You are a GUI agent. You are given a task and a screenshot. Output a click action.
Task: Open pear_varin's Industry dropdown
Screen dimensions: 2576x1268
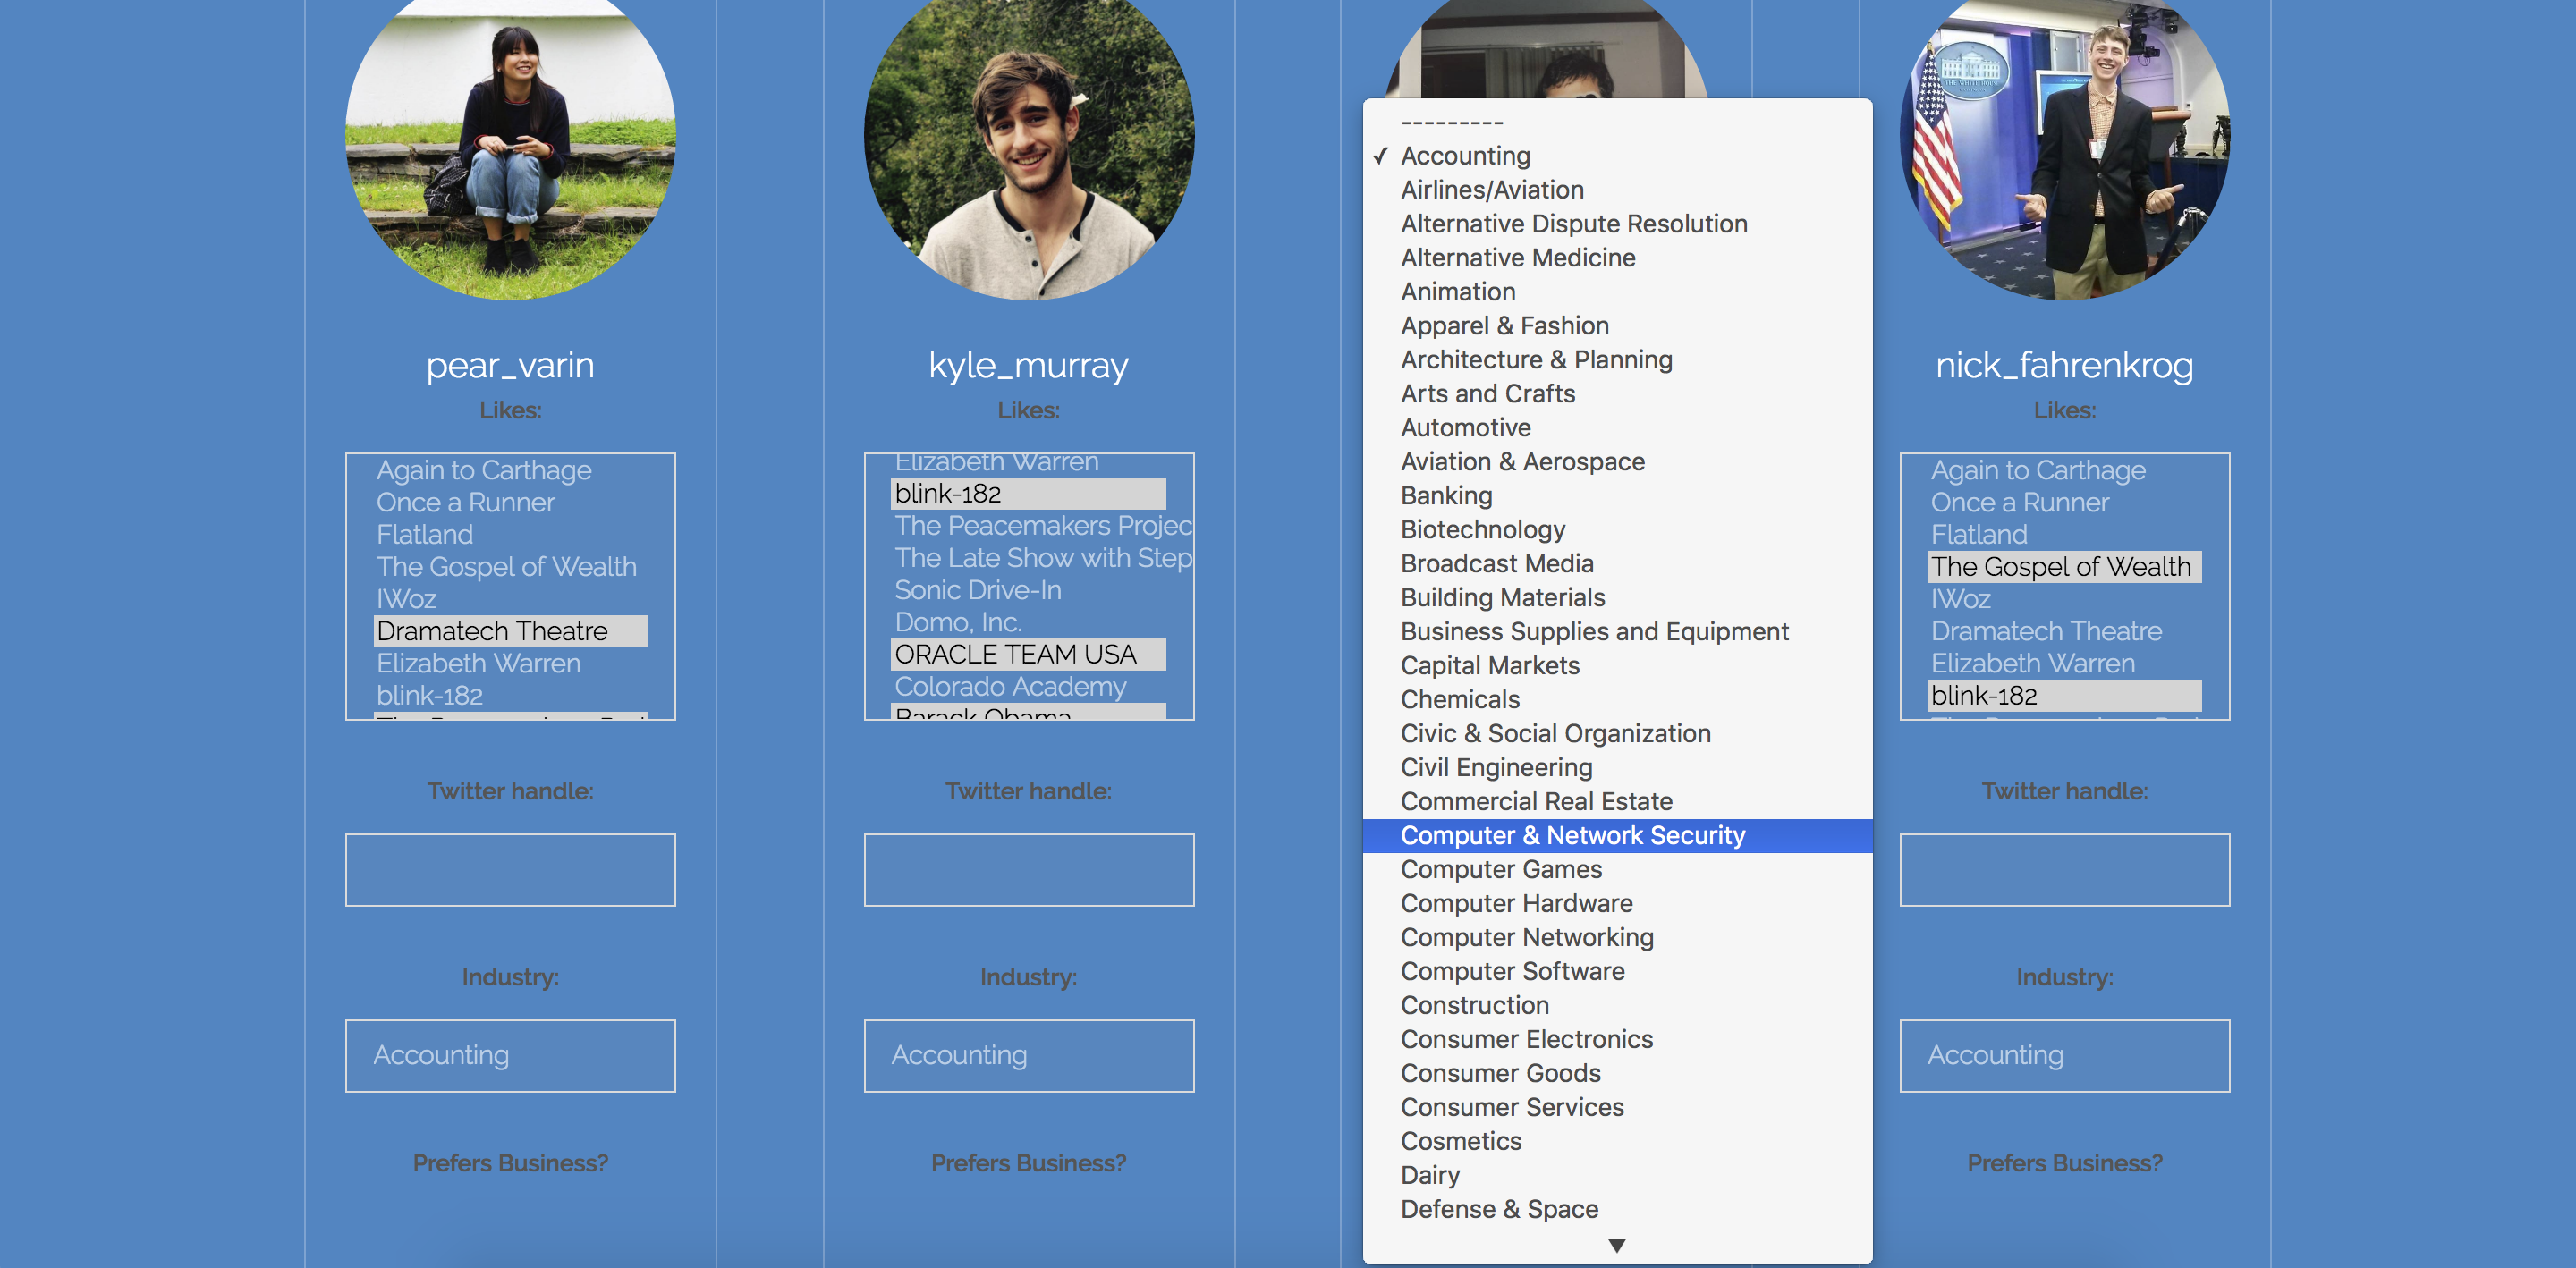[x=510, y=1056]
